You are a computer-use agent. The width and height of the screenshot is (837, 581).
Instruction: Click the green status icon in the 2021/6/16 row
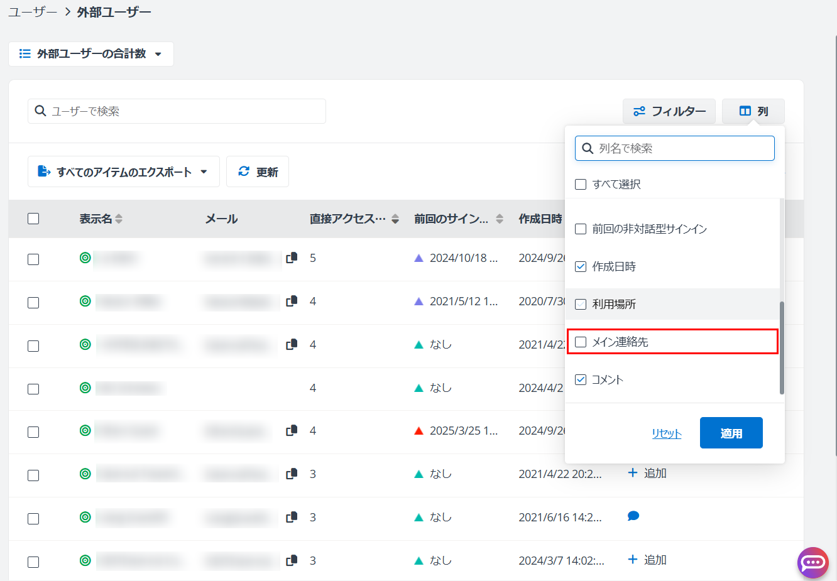click(85, 517)
